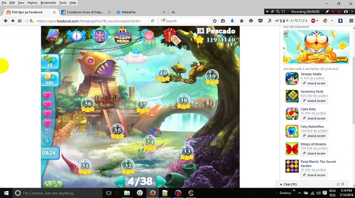This screenshot has width=355, height=198.
Task: Close the Fish Epic pe Facebook tab
Action: coord(54,12)
